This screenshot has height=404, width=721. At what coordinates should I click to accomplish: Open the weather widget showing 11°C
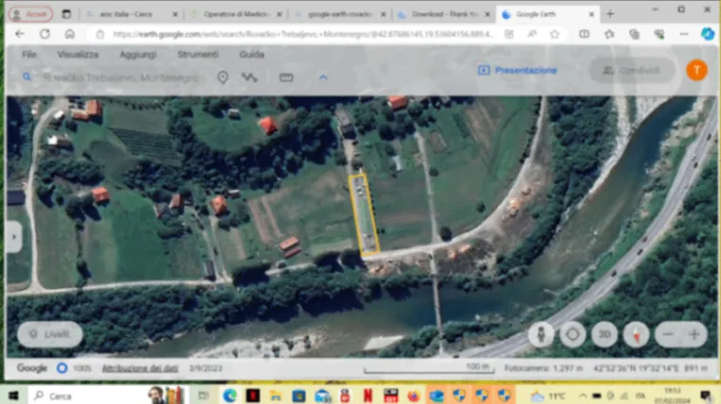point(547,396)
